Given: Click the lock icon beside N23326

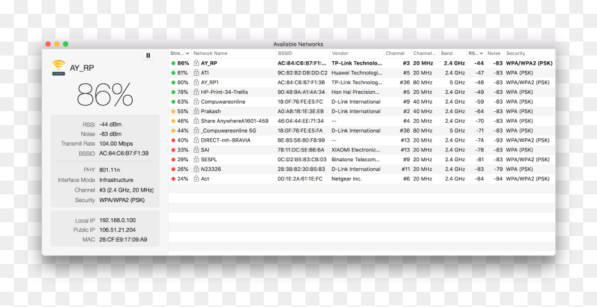Looking at the screenshot, I should pos(196,169).
